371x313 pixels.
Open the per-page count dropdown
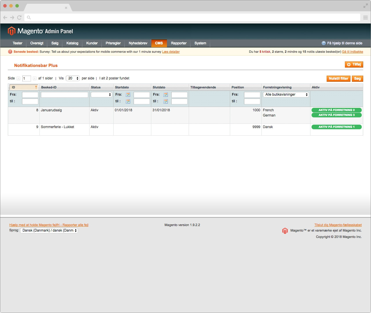click(73, 79)
